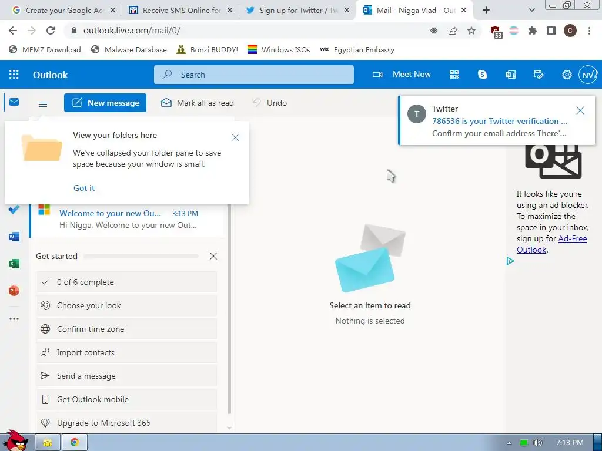
Task: Show hidden system tray icons
Action: point(509,443)
